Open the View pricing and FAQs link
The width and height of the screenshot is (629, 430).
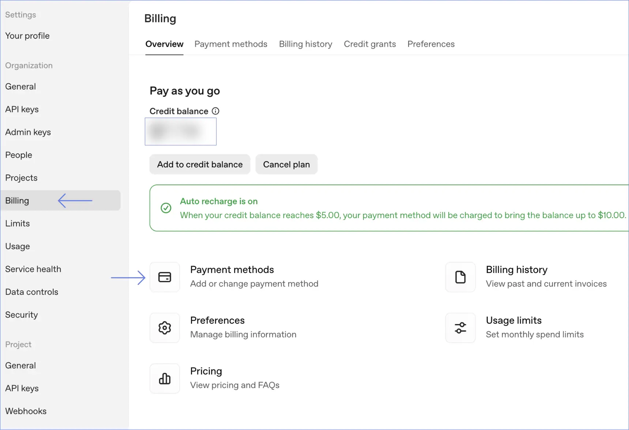pos(235,385)
